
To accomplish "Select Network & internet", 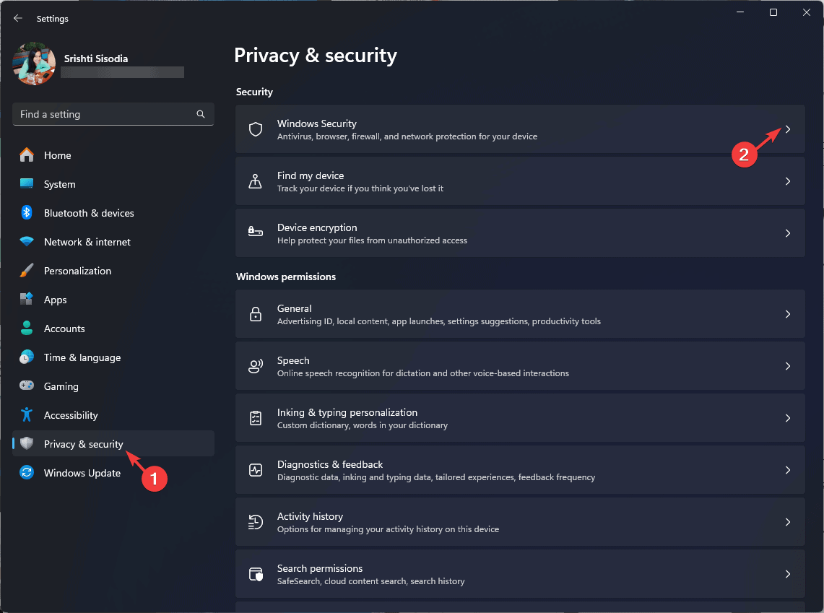I will point(113,242).
